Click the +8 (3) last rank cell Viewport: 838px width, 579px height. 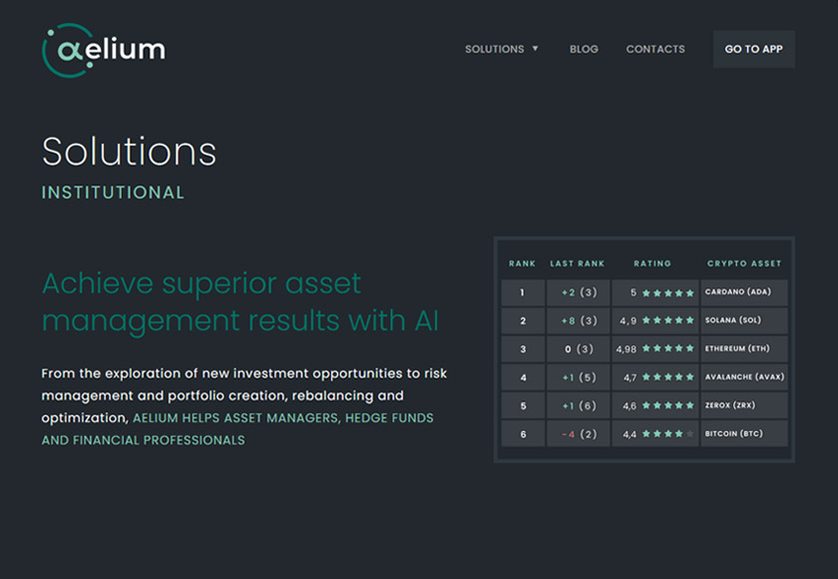pyautogui.click(x=579, y=320)
